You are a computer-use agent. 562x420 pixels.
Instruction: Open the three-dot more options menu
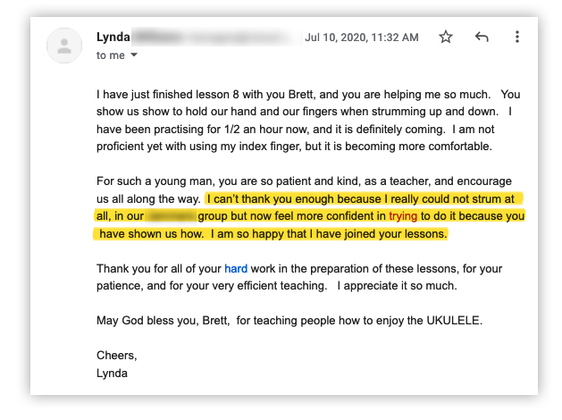tap(516, 37)
